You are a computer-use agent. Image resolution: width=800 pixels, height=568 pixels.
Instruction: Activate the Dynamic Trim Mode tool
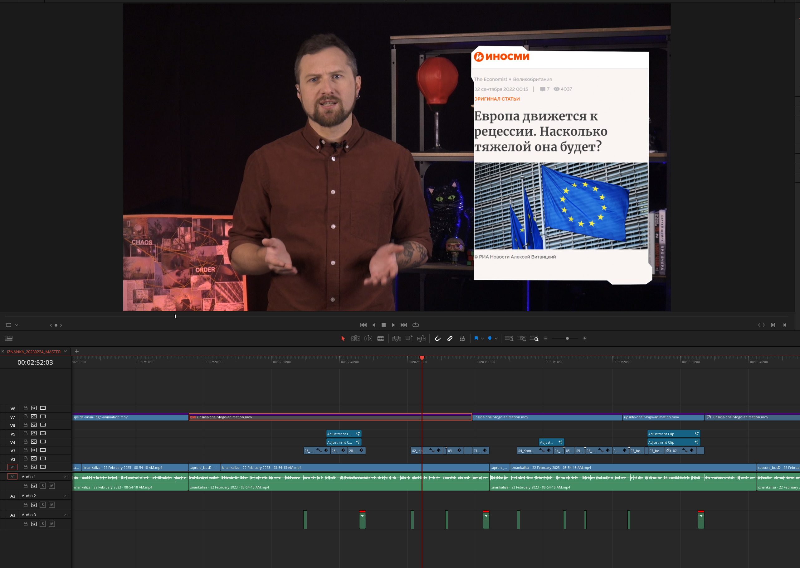(x=368, y=338)
